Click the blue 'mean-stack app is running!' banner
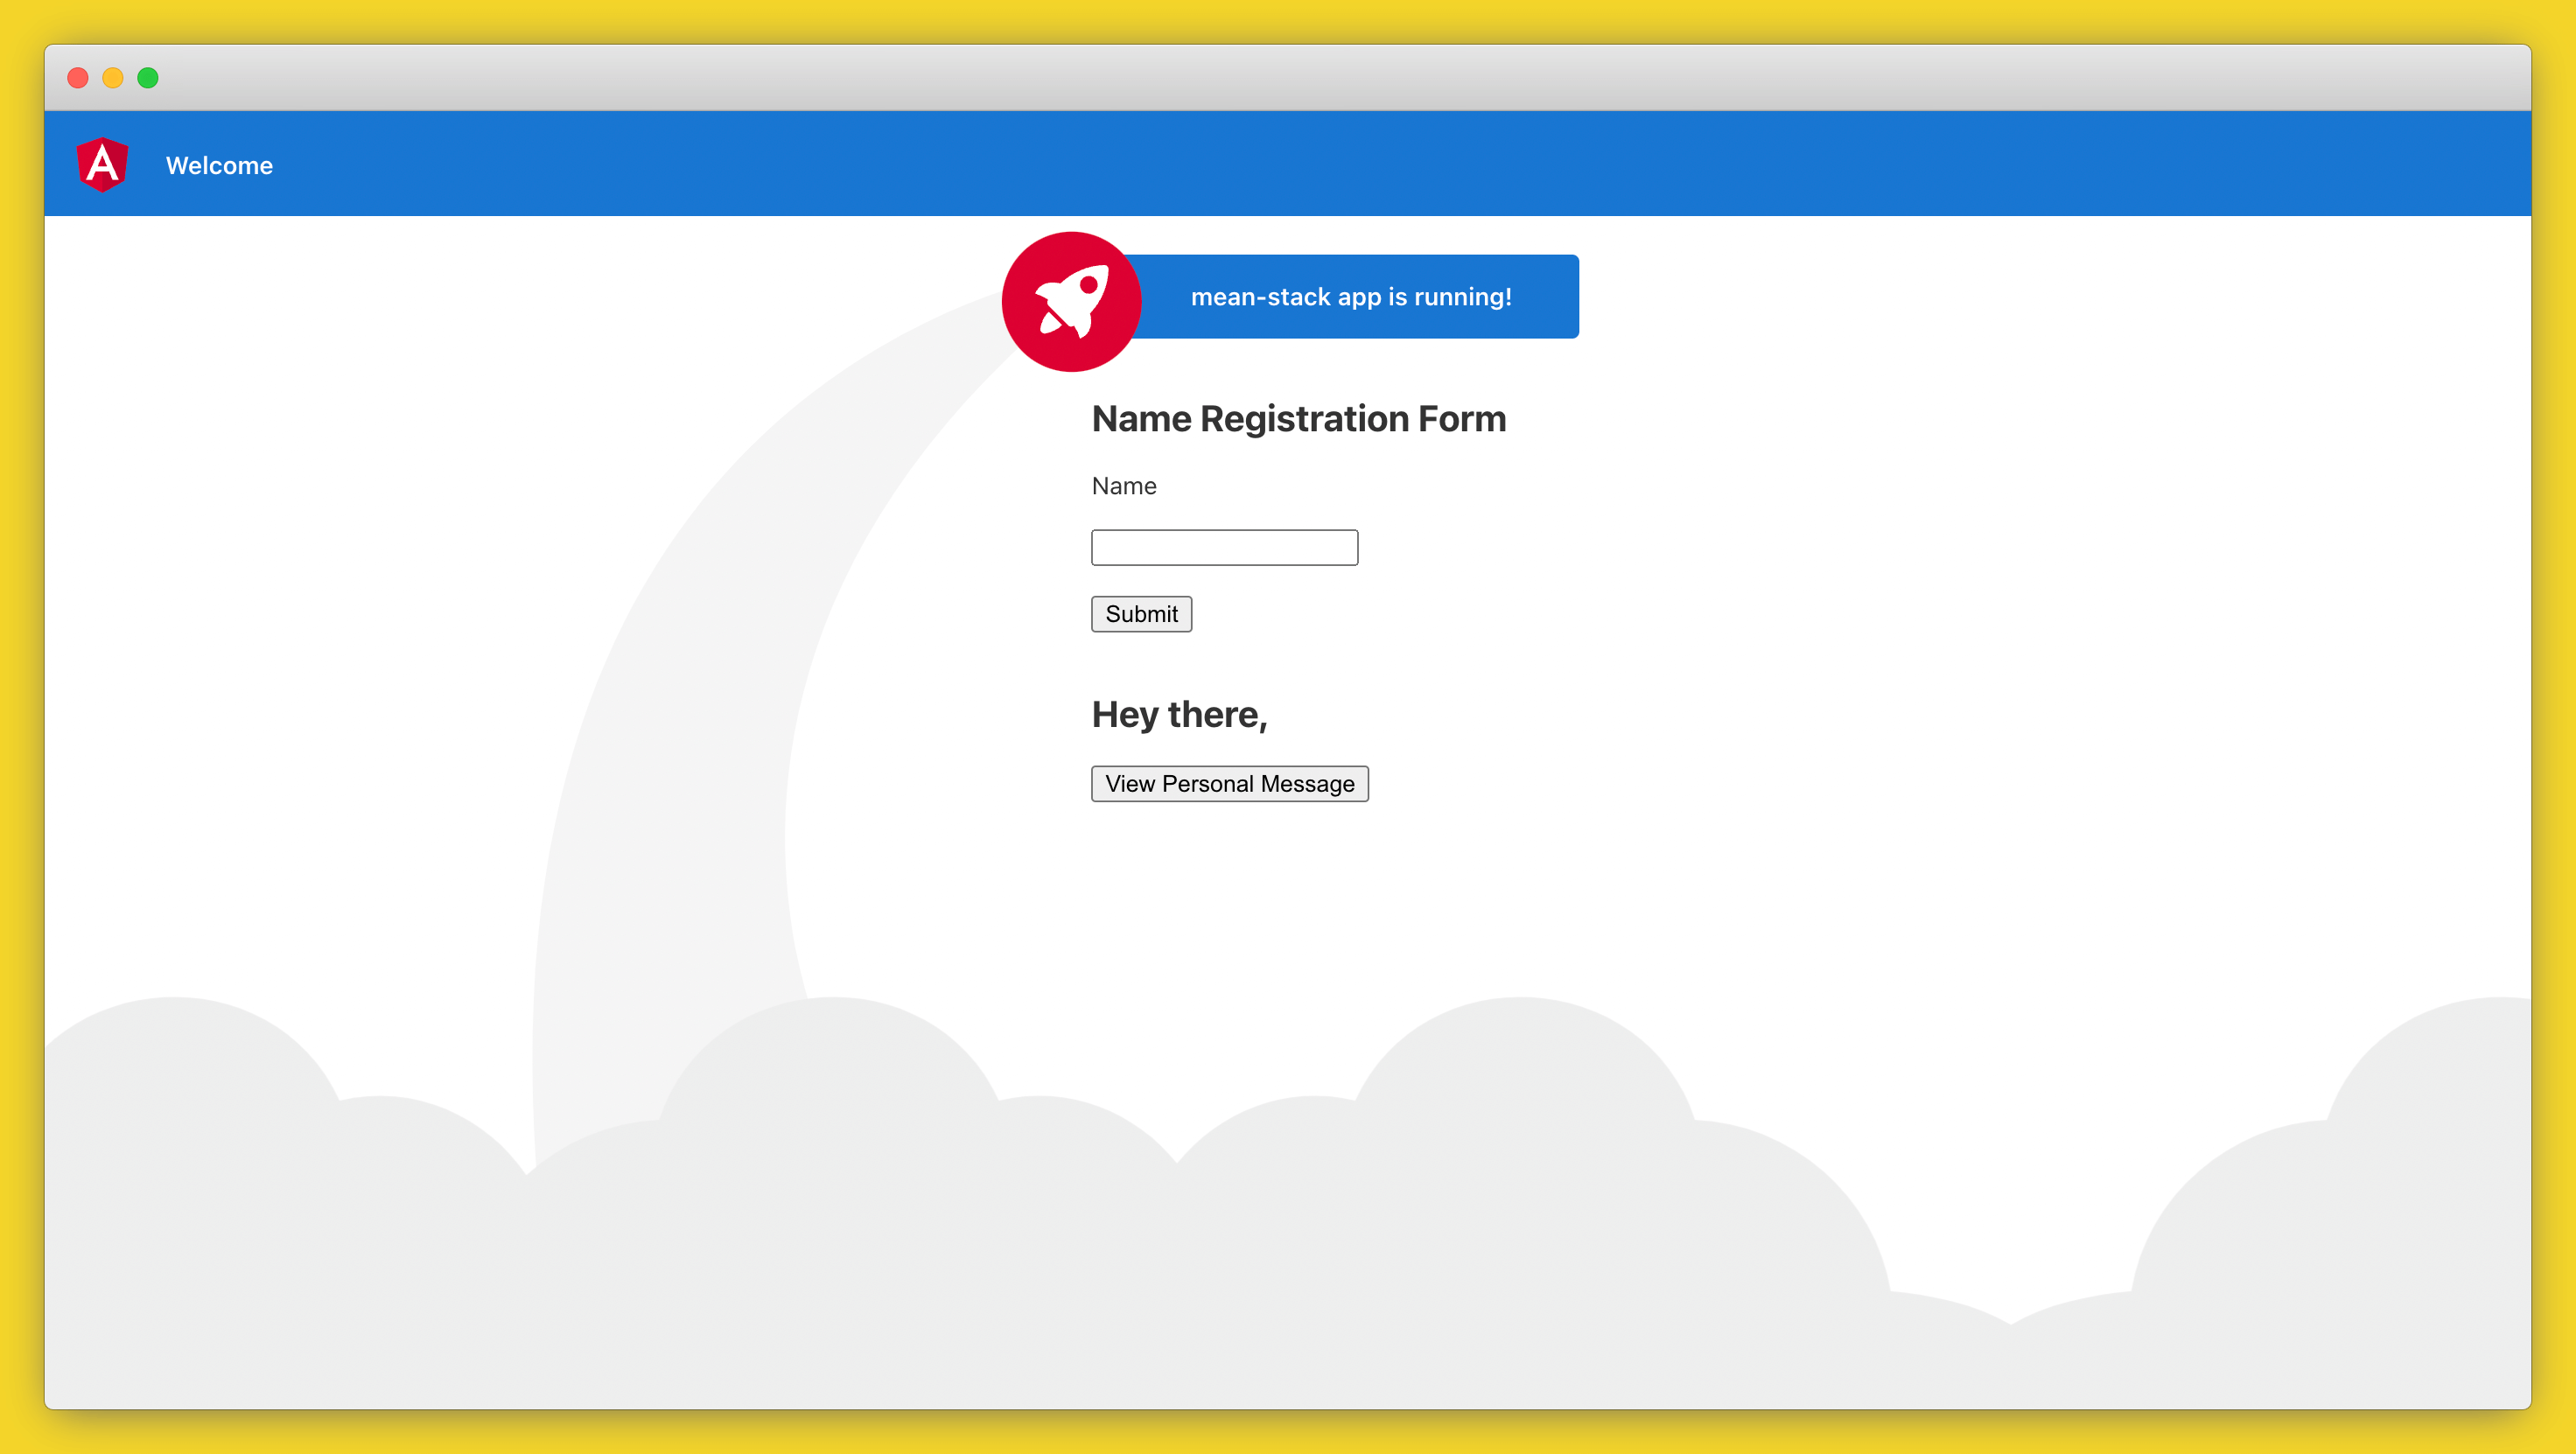The width and height of the screenshot is (2576, 1454). click(1352, 296)
